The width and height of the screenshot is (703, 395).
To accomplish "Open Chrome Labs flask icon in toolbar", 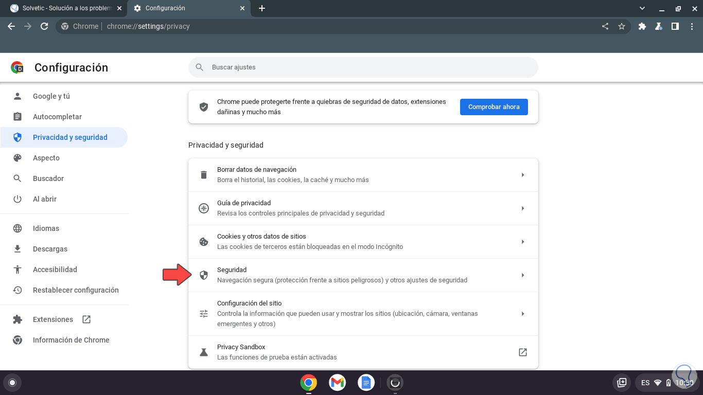I will tap(658, 26).
